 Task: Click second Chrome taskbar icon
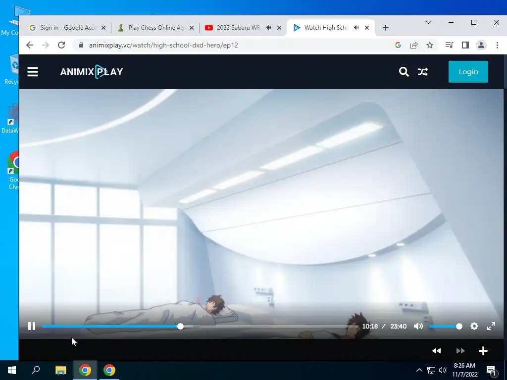coord(109,370)
